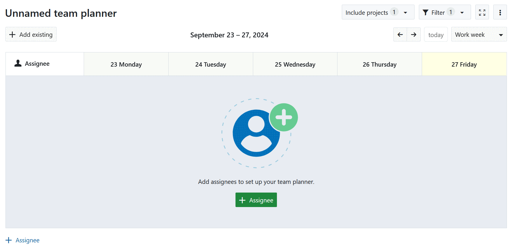
Task: Select the 23 Monday column header
Action: (x=126, y=64)
